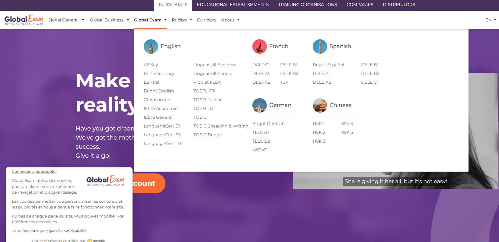
Task: Choose IELTS Academic exam
Action: coord(160,108)
